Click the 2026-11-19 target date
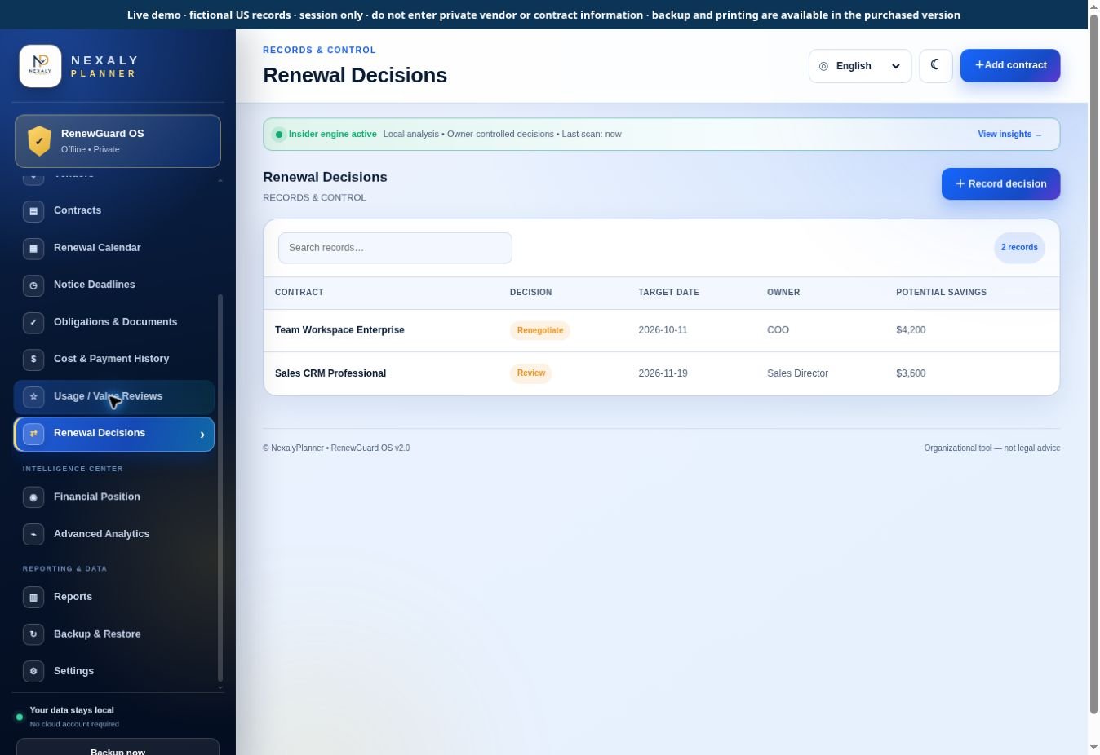1100x755 pixels. click(663, 373)
